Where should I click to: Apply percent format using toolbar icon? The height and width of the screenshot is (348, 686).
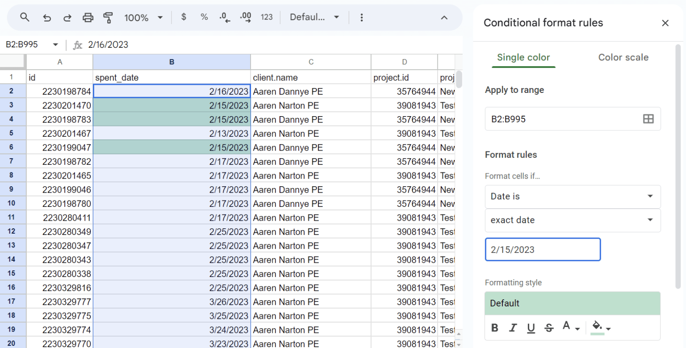pos(204,17)
